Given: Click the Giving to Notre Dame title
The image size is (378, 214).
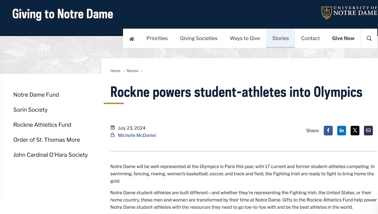Looking at the screenshot, I should pos(63,14).
